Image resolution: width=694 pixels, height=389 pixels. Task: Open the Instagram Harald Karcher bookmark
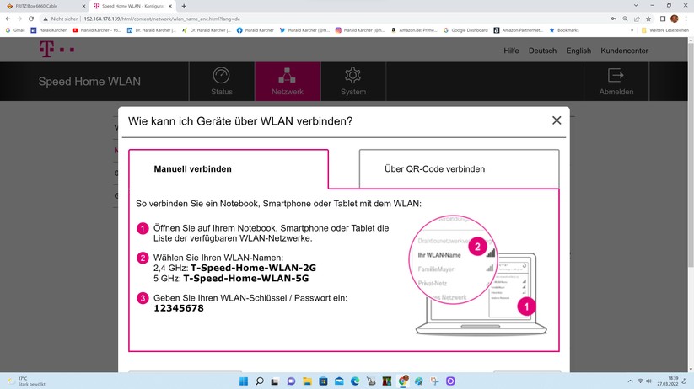coord(360,30)
